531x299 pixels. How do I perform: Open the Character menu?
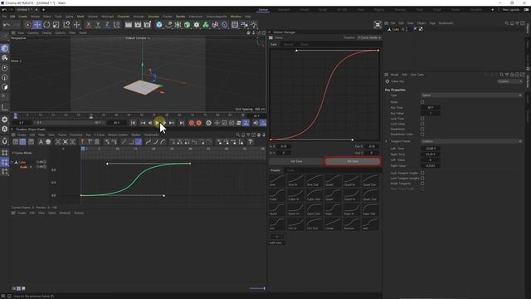[x=124, y=17]
